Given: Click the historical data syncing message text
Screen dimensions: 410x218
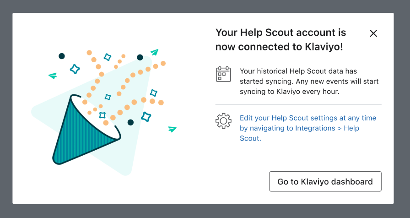Looking at the screenshot, I should pyautogui.click(x=309, y=82).
